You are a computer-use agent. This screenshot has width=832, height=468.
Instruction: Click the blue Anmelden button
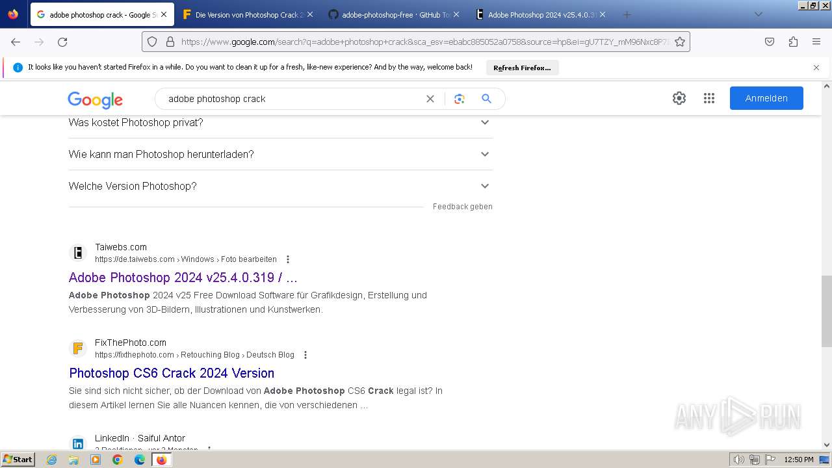pyautogui.click(x=766, y=98)
